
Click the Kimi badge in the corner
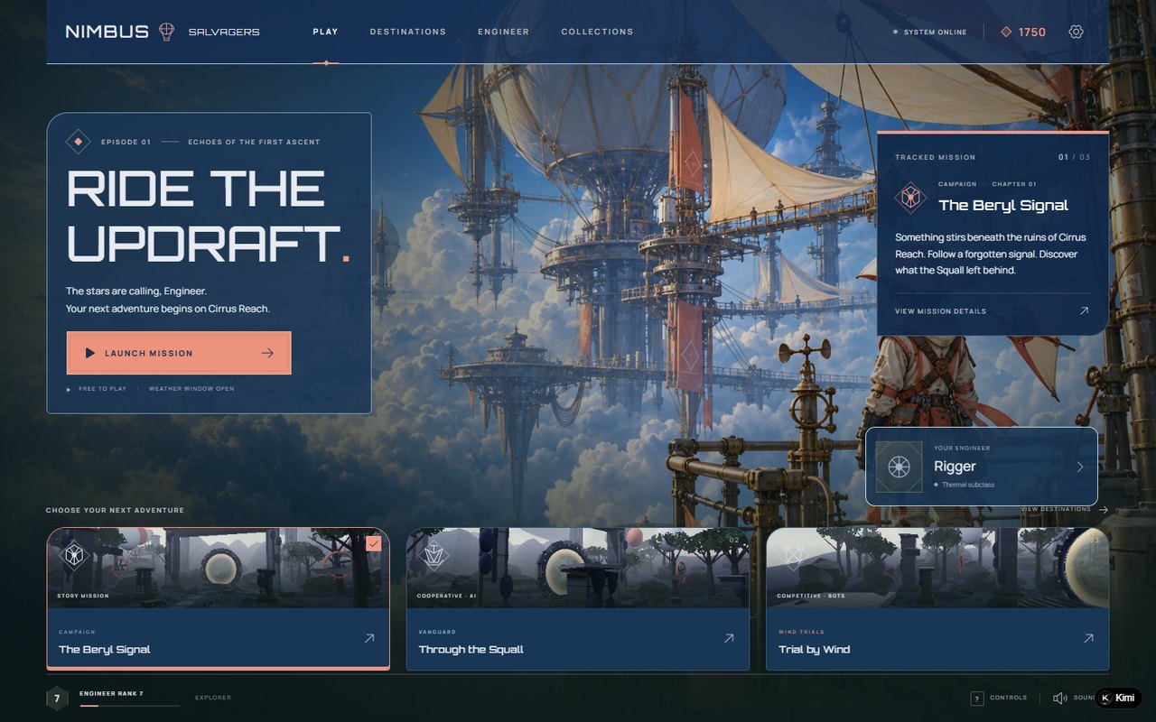1119,698
